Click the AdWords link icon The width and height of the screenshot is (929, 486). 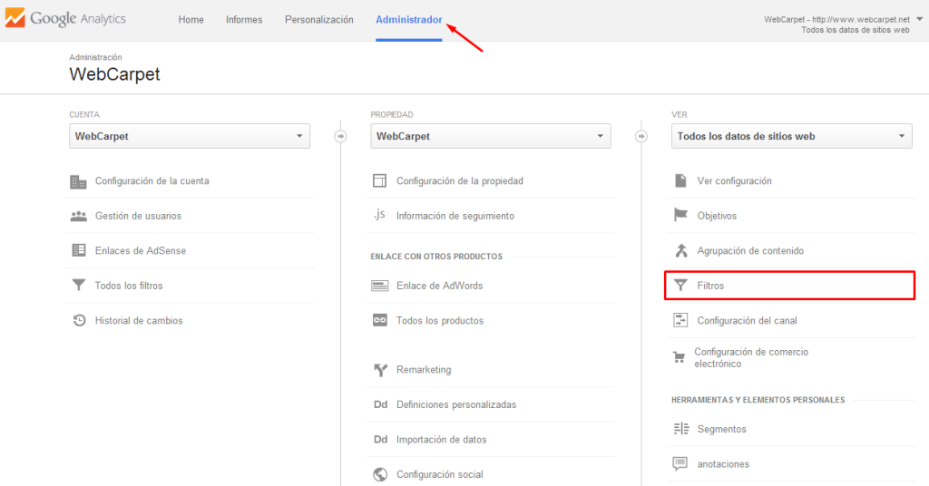[x=380, y=286]
